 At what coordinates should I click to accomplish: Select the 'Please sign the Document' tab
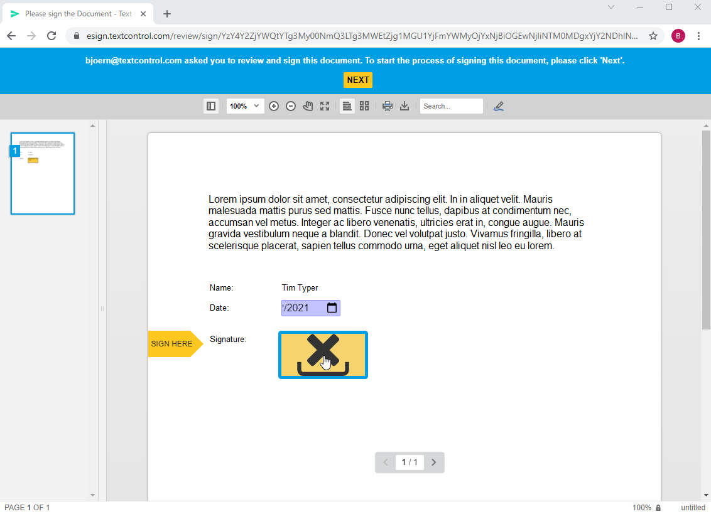(x=78, y=14)
